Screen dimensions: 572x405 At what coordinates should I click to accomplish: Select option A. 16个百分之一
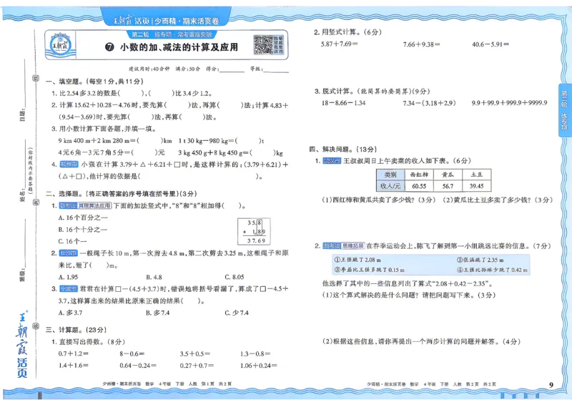(x=83, y=218)
